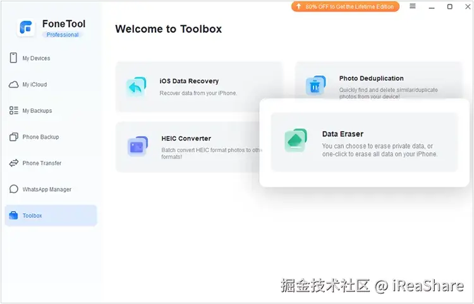Screen dimensions: 474x304
Task: Select WhatsApp Manager menu item
Action: coord(51,189)
